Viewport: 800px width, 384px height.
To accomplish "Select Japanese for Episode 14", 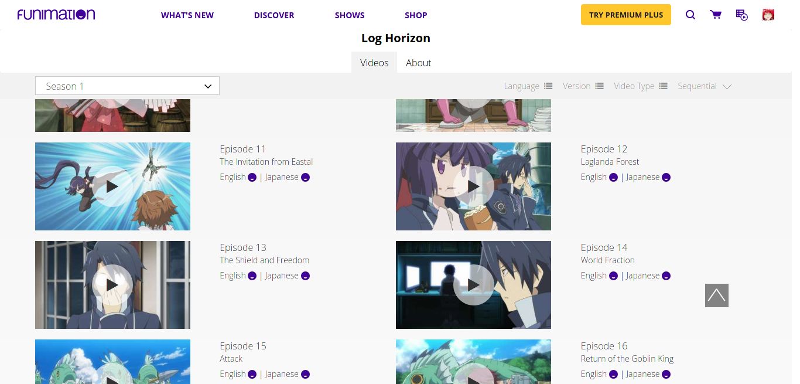I will (x=642, y=276).
